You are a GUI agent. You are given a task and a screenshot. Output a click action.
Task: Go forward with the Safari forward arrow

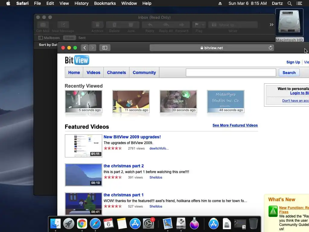coord(92,48)
